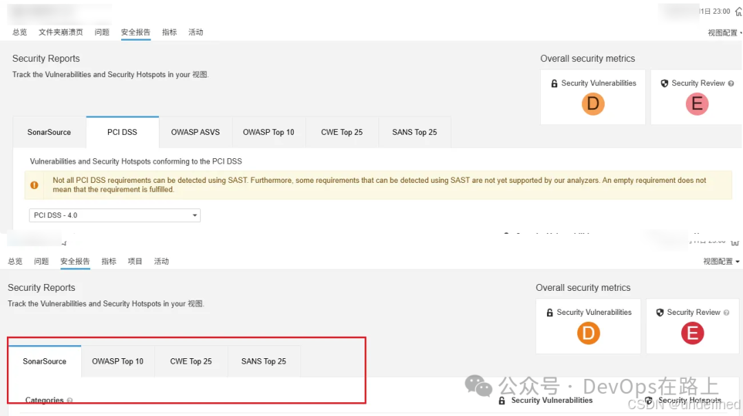Click the upper Security Review help icon

coord(731,83)
